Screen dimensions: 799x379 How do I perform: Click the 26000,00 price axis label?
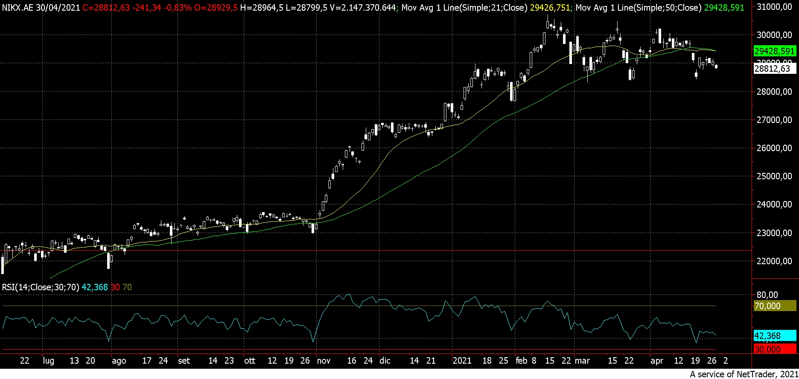click(x=774, y=148)
